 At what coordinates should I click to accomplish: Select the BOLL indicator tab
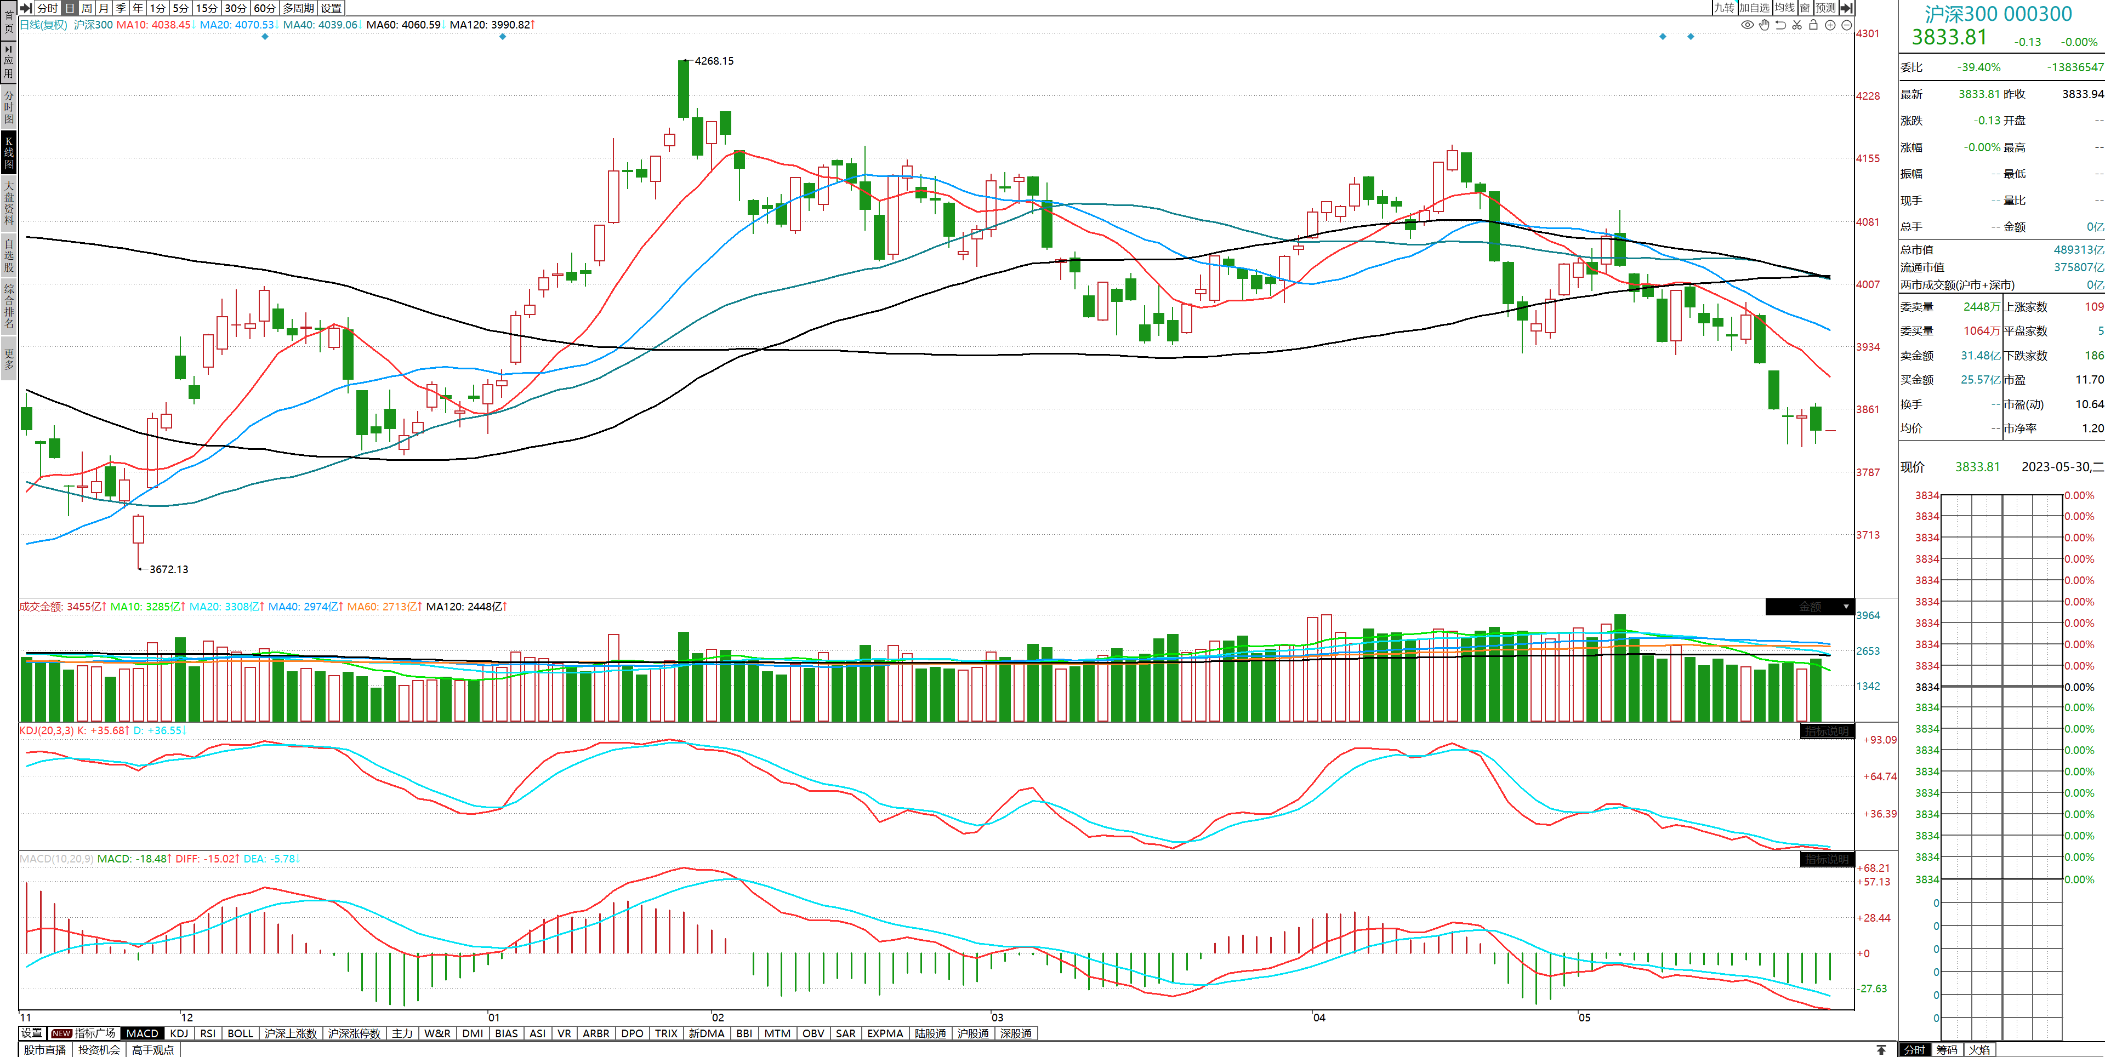240,1033
